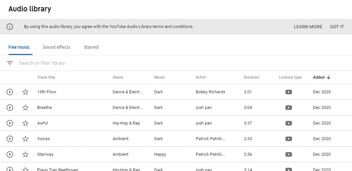Sort by Added date column arrow

pos(328,77)
